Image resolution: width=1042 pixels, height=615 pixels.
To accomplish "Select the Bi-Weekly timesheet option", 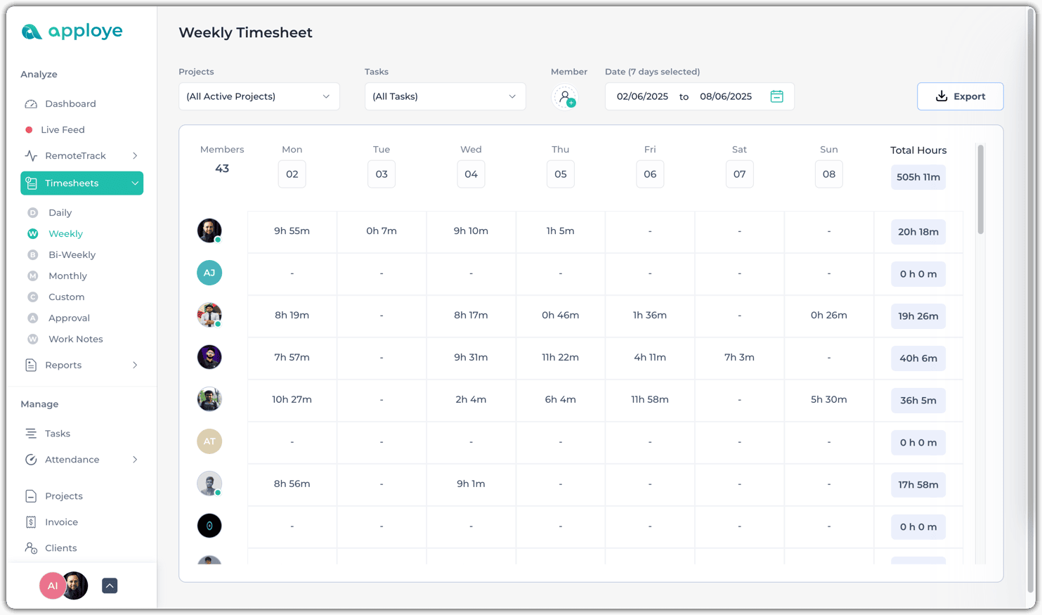I will [72, 255].
